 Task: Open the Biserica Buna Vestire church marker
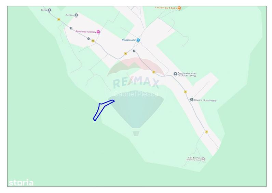coord(192,100)
